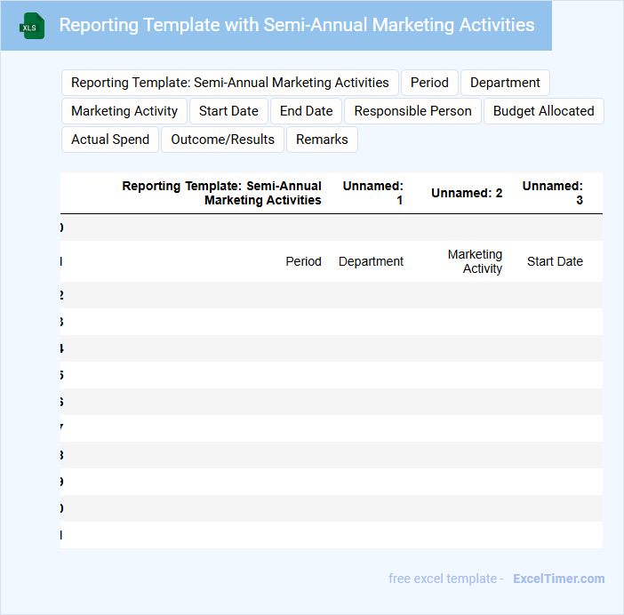The image size is (624, 615).
Task: Click the Unnamed: 2 column header
Action: coord(467,193)
